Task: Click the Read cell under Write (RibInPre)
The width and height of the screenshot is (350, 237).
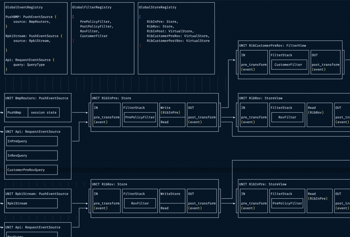Action: click(172, 122)
